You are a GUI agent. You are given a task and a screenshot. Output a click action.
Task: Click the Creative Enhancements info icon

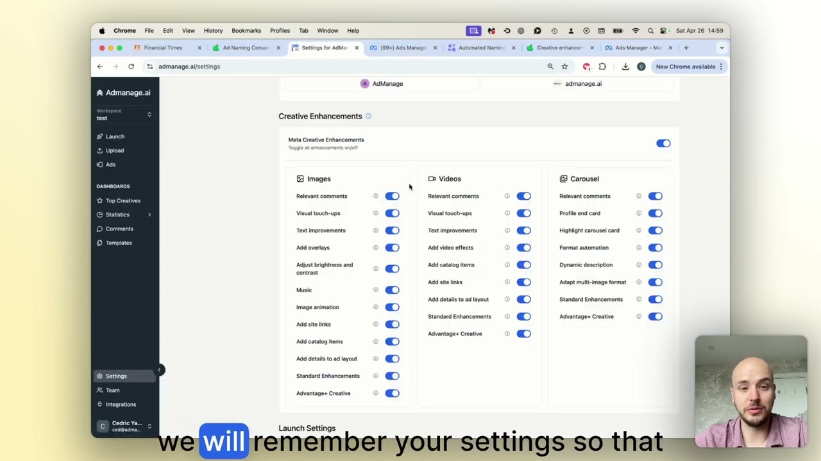(x=368, y=116)
